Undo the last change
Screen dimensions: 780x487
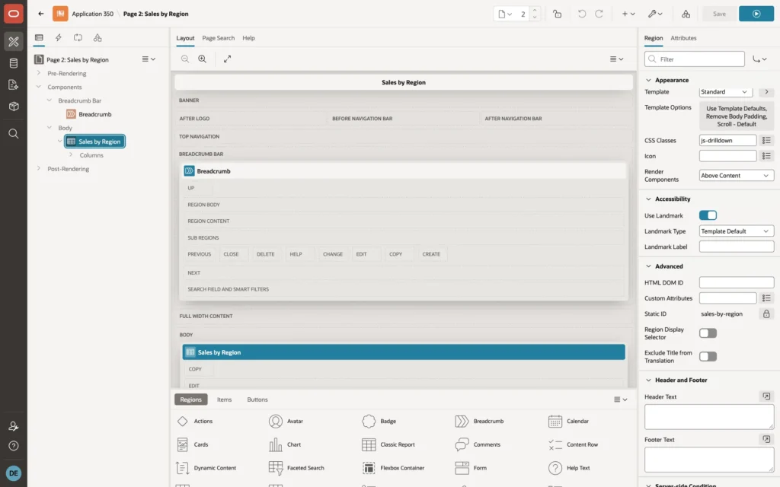[x=581, y=14]
